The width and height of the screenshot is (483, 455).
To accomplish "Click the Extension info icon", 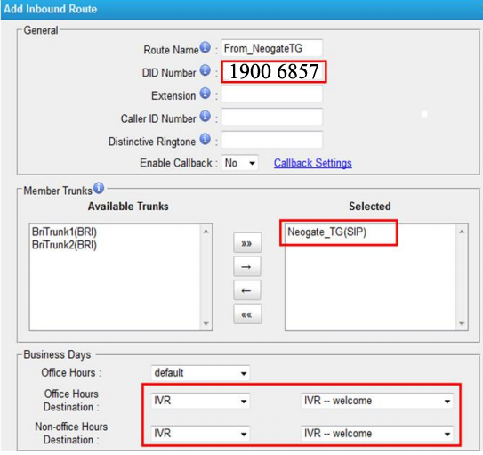I will tap(205, 93).
